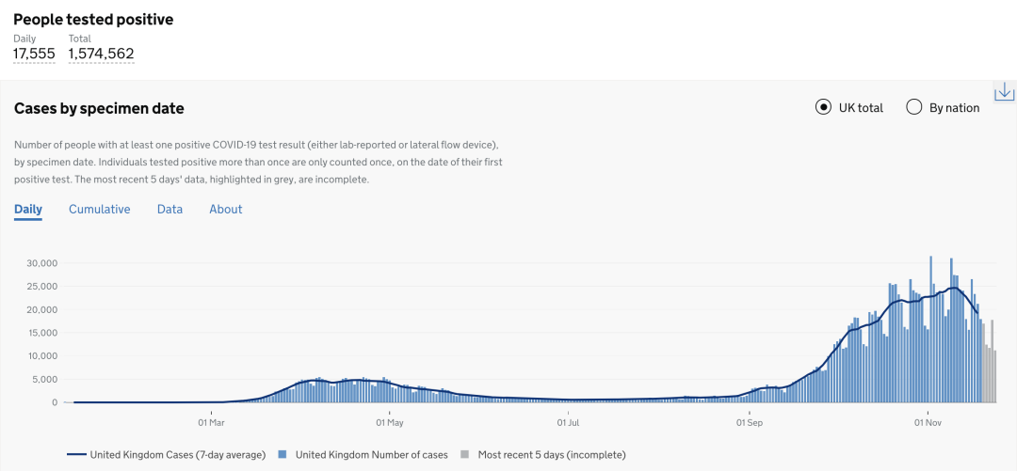The width and height of the screenshot is (1017, 471).
Task: Click the download chart icon
Action: (x=1004, y=91)
